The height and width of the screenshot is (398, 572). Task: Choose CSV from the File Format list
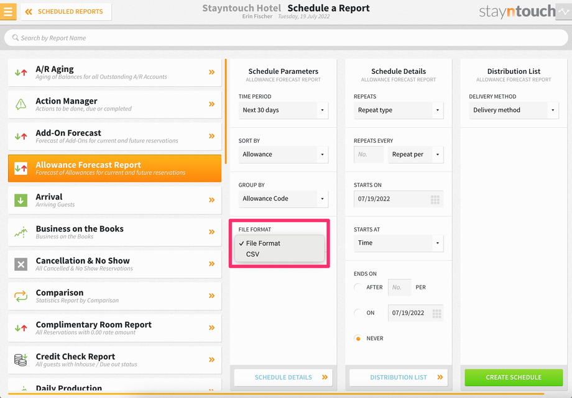tap(279, 255)
